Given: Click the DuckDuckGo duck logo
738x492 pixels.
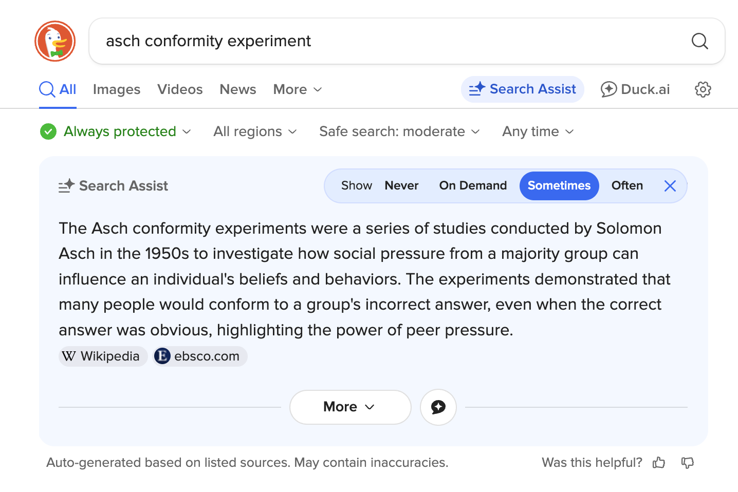Looking at the screenshot, I should [55, 41].
